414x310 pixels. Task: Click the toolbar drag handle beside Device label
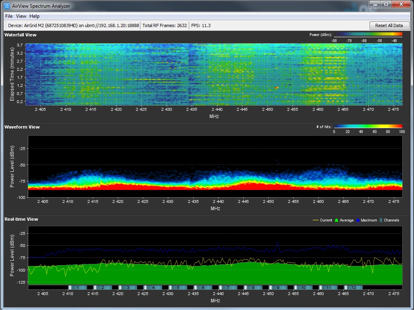pos(5,25)
